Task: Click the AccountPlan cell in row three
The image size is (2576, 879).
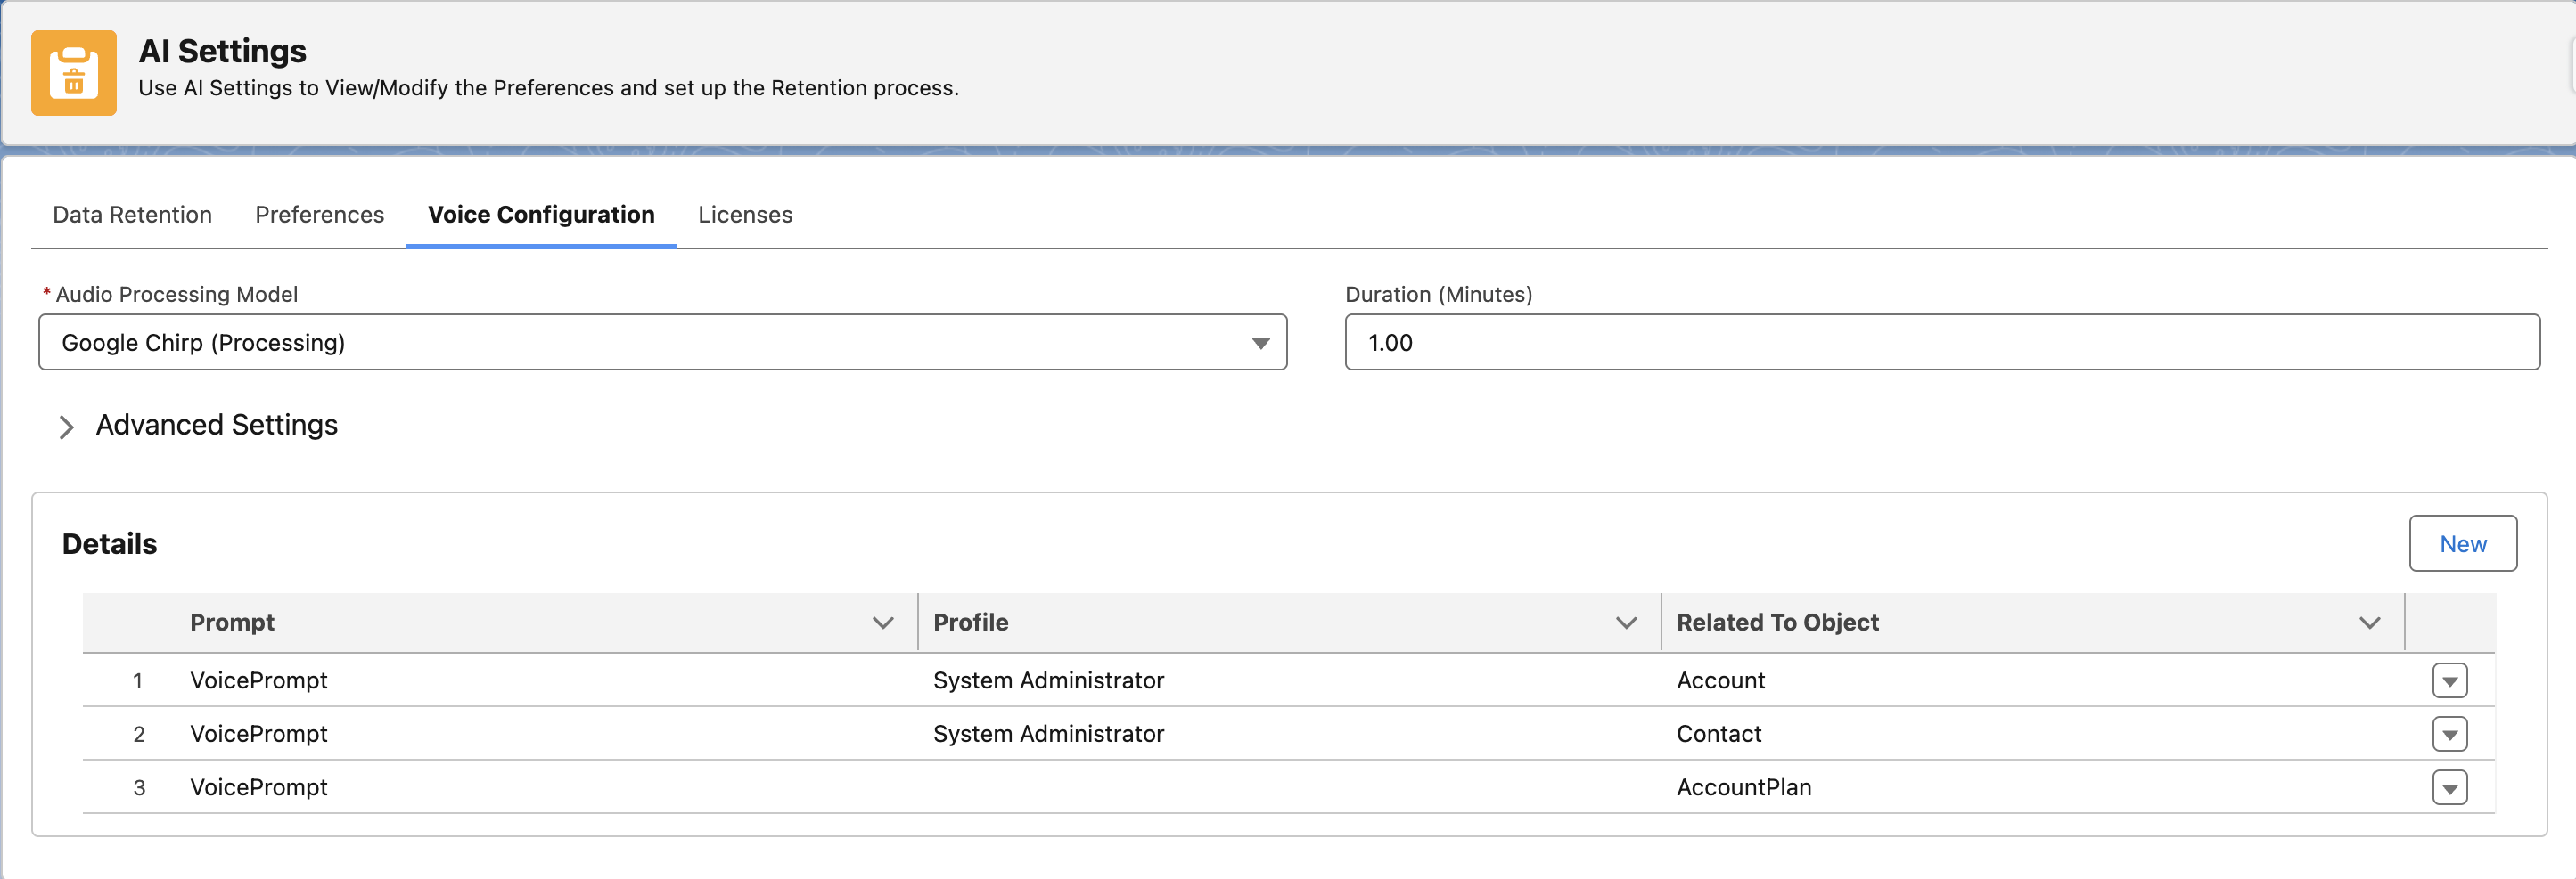Action: coord(1743,788)
